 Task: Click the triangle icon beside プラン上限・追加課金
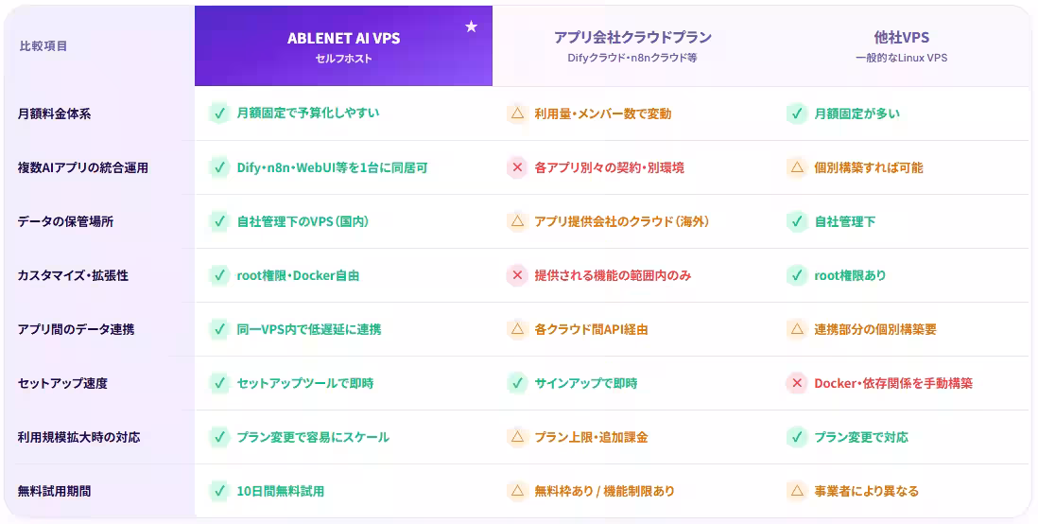click(517, 437)
